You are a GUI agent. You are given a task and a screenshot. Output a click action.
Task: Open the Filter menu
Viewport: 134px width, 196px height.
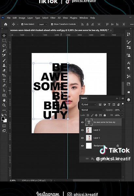(x=53, y=18)
